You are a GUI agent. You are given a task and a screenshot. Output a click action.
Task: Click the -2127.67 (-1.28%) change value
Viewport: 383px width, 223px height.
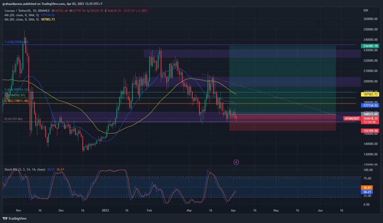pyautogui.click(x=135, y=11)
